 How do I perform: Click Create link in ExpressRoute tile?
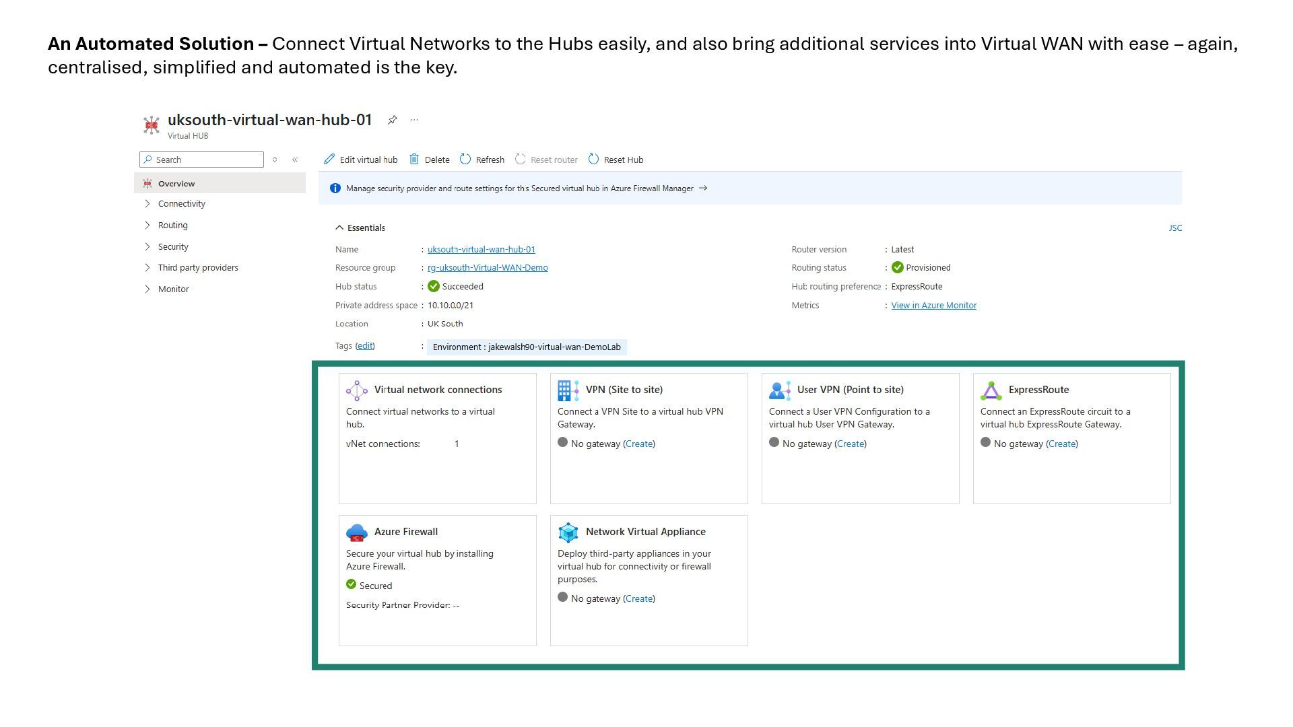[1062, 444]
